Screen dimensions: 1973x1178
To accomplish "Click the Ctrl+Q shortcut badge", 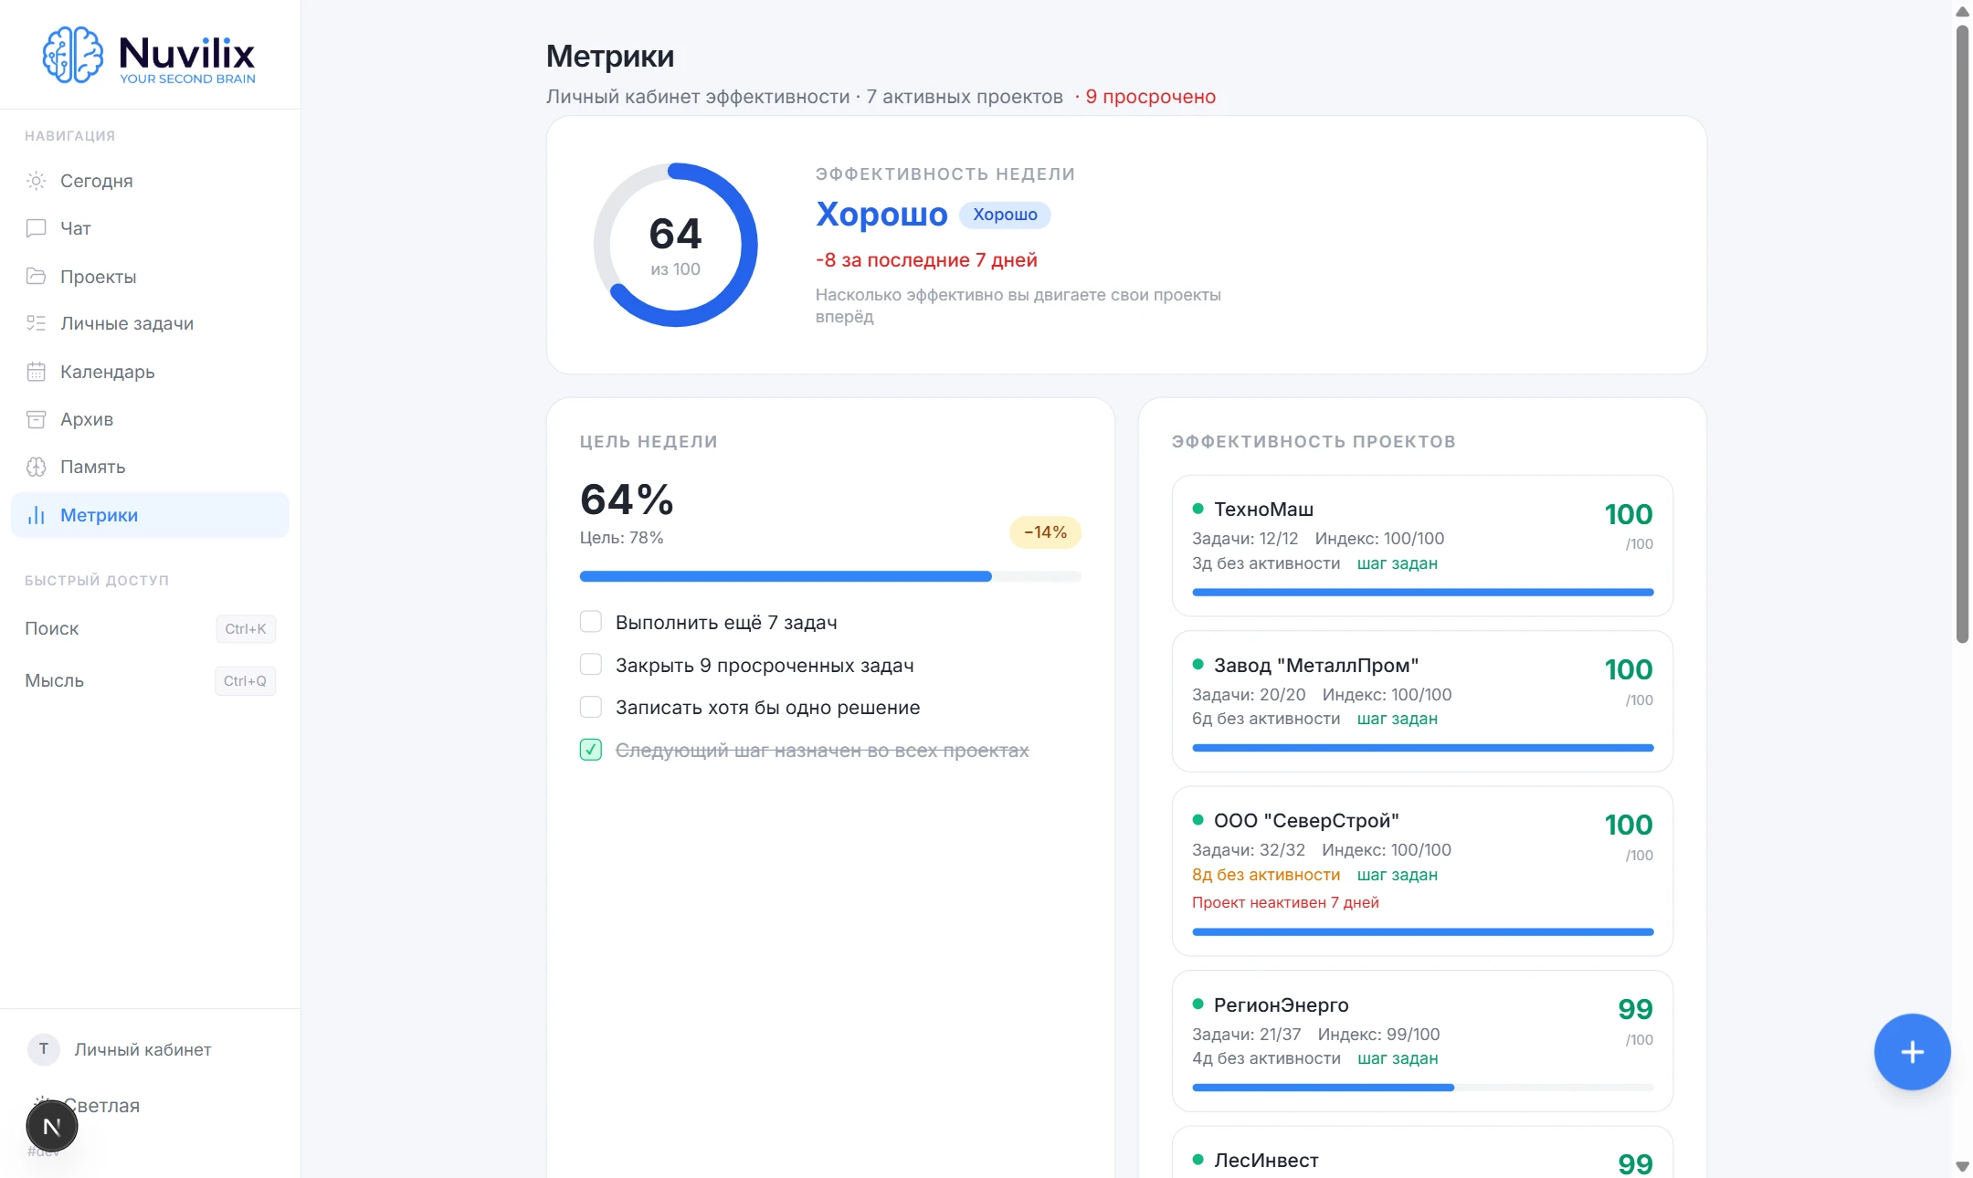I will [x=245, y=681].
